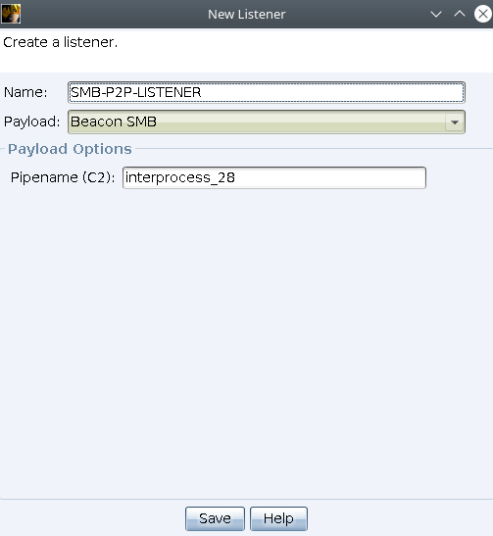The height and width of the screenshot is (536, 493).
Task: Open Help for listeners
Action: [x=278, y=518]
